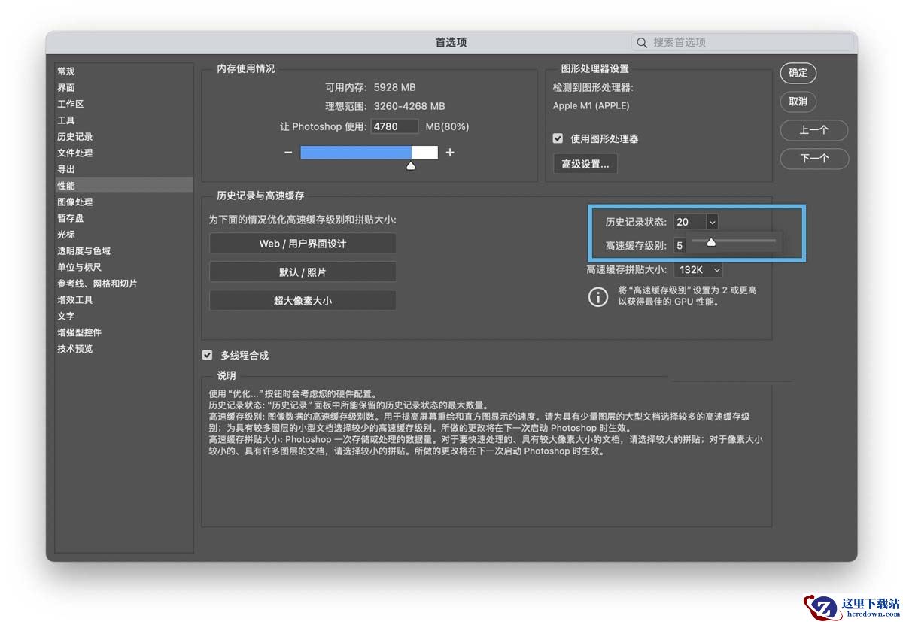Click the 历史记录状态 value field

(x=690, y=222)
